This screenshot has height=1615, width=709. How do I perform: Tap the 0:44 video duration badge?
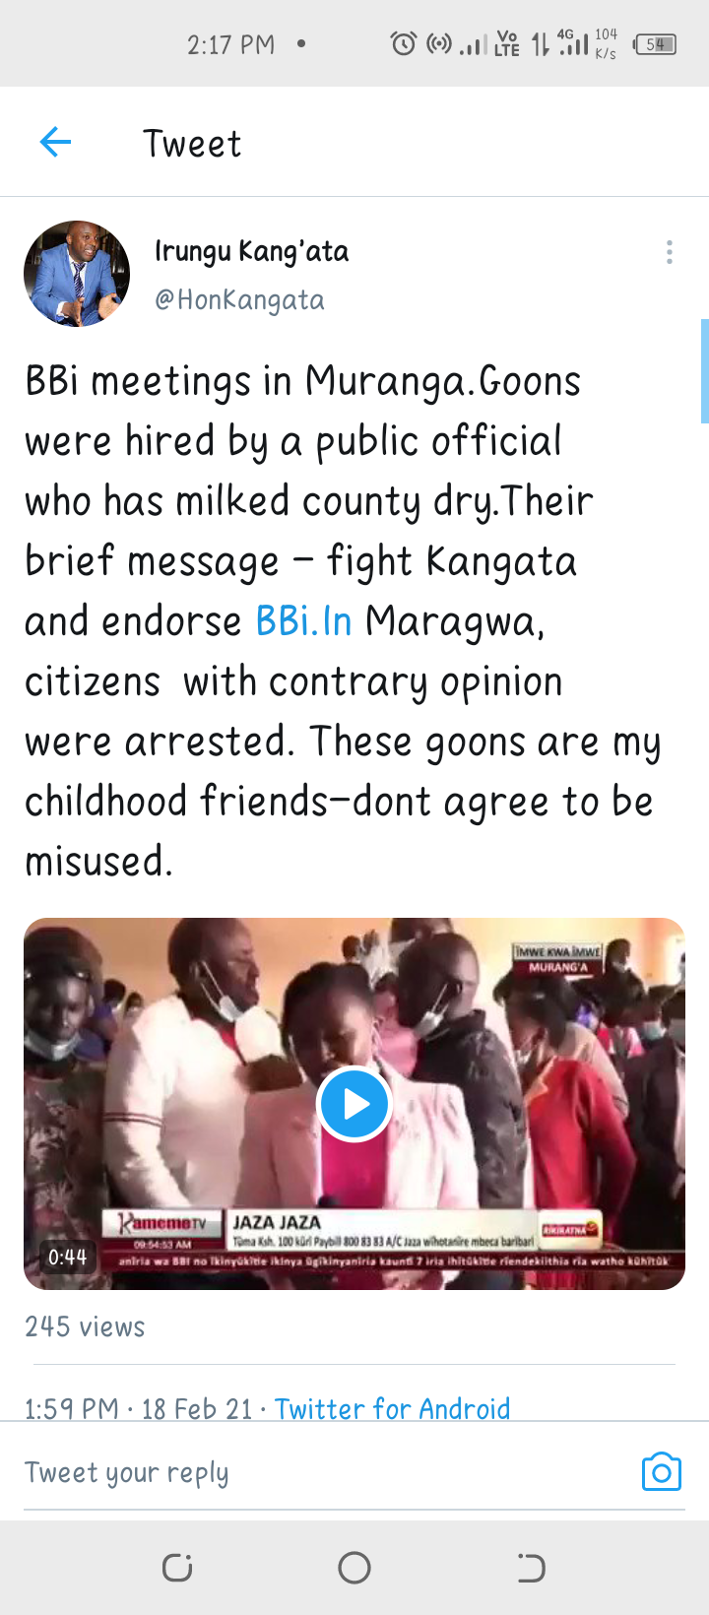click(67, 1257)
